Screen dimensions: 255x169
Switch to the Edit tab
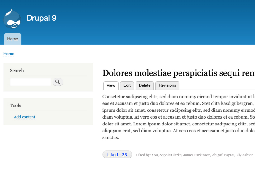127,85
